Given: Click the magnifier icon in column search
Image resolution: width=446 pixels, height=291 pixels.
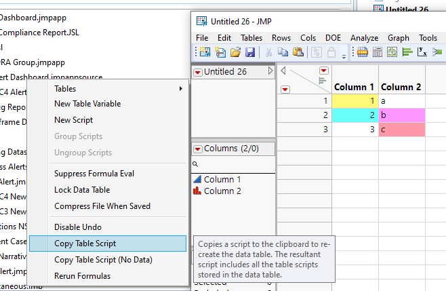Looking at the screenshot, I should coord(195,164).
